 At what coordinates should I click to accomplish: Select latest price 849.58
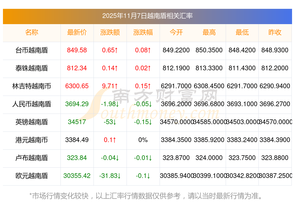coord(77,50)
